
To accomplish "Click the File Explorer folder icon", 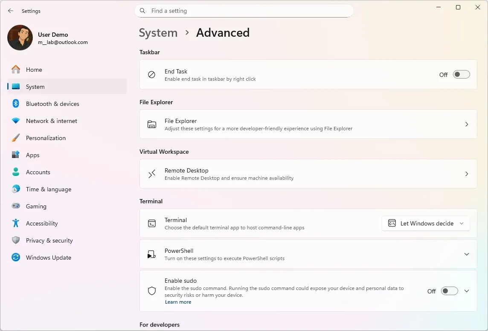I will (x=151, y=124).
